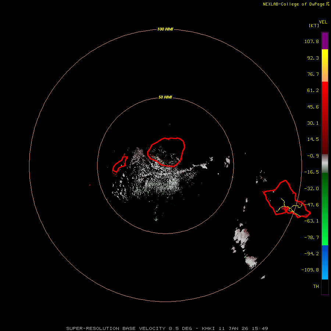Click the 50 NMI range ring label
Screen dimensions: 331x331
click(165, 97)
